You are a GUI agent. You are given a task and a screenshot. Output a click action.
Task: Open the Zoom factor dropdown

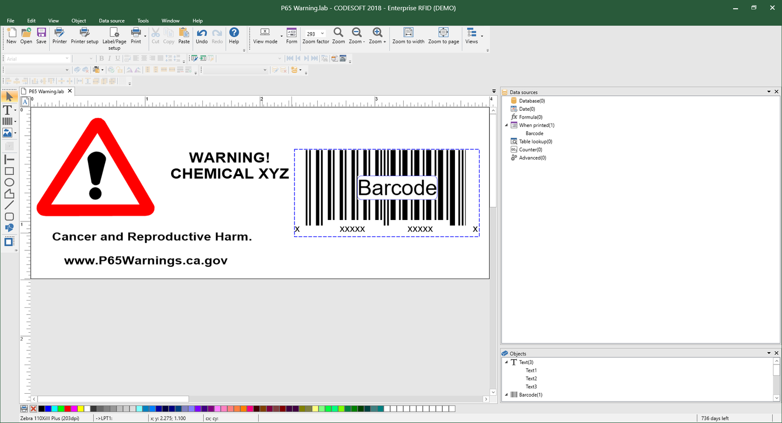[x=322, y=34]
